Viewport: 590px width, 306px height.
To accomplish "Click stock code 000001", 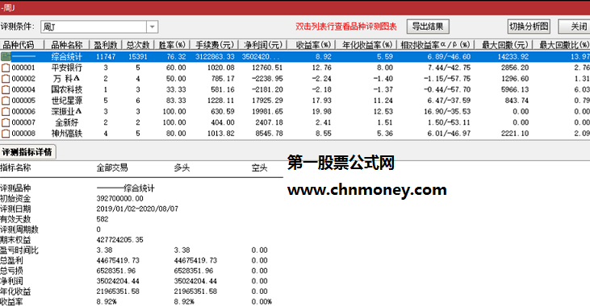I will [23, 68].
